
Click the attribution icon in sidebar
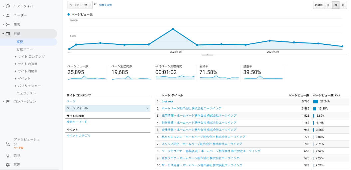8,144
